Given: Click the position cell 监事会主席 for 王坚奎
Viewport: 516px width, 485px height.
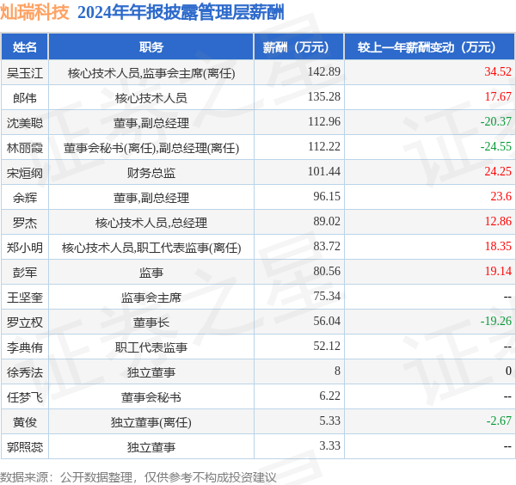Looking at the screenshot, I should coord(151,298).
